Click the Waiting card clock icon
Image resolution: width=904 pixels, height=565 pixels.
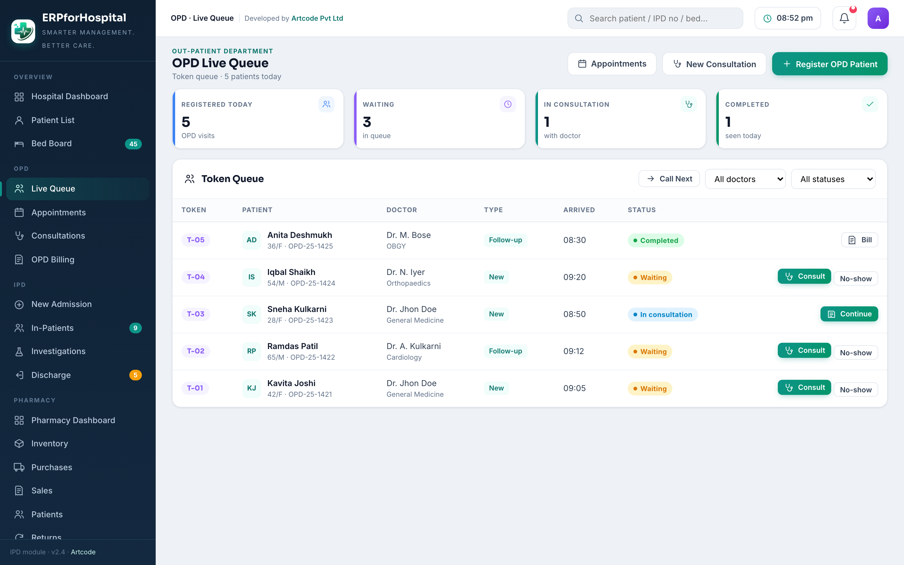pyautogui.click(x=508, y=104)
